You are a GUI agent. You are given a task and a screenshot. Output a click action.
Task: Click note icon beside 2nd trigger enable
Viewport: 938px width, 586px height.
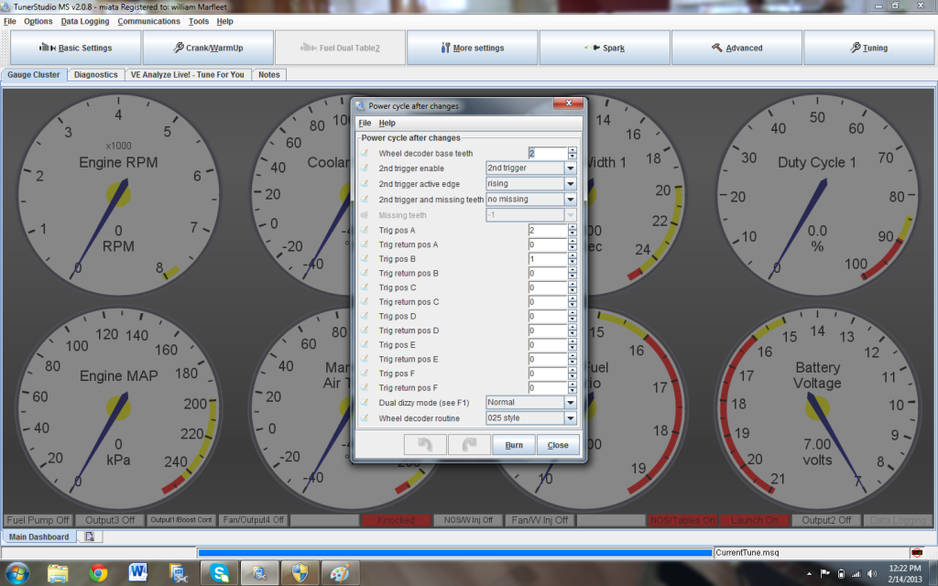(x=365, y=168)
